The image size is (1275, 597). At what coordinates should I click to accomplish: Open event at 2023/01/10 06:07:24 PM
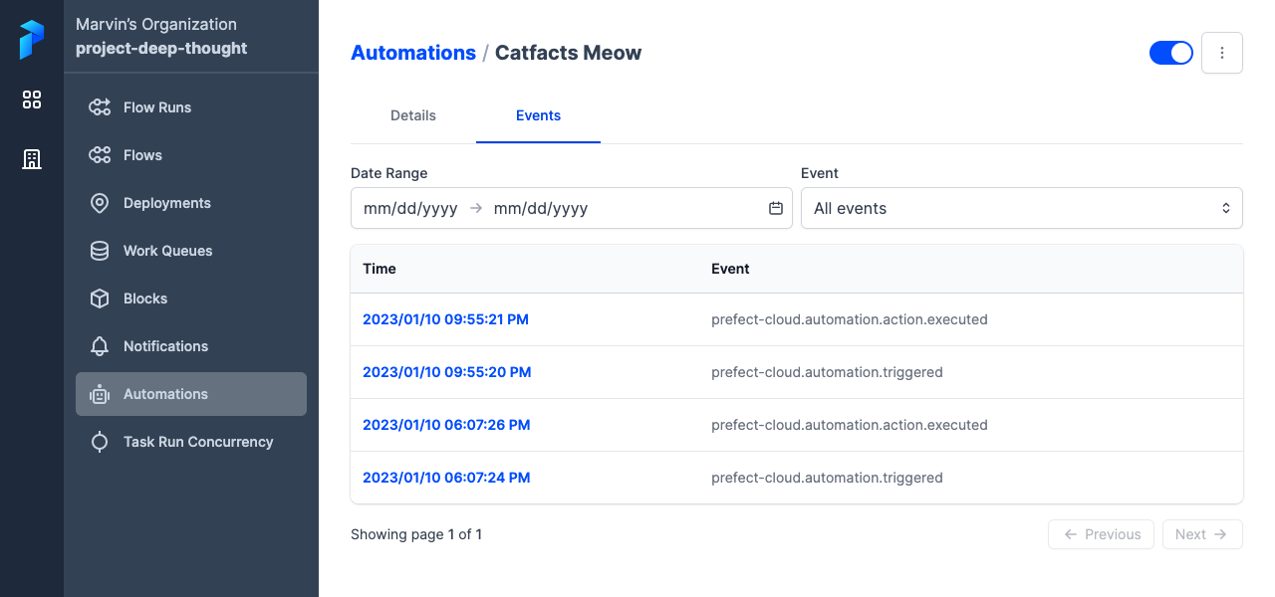[446, 478]
